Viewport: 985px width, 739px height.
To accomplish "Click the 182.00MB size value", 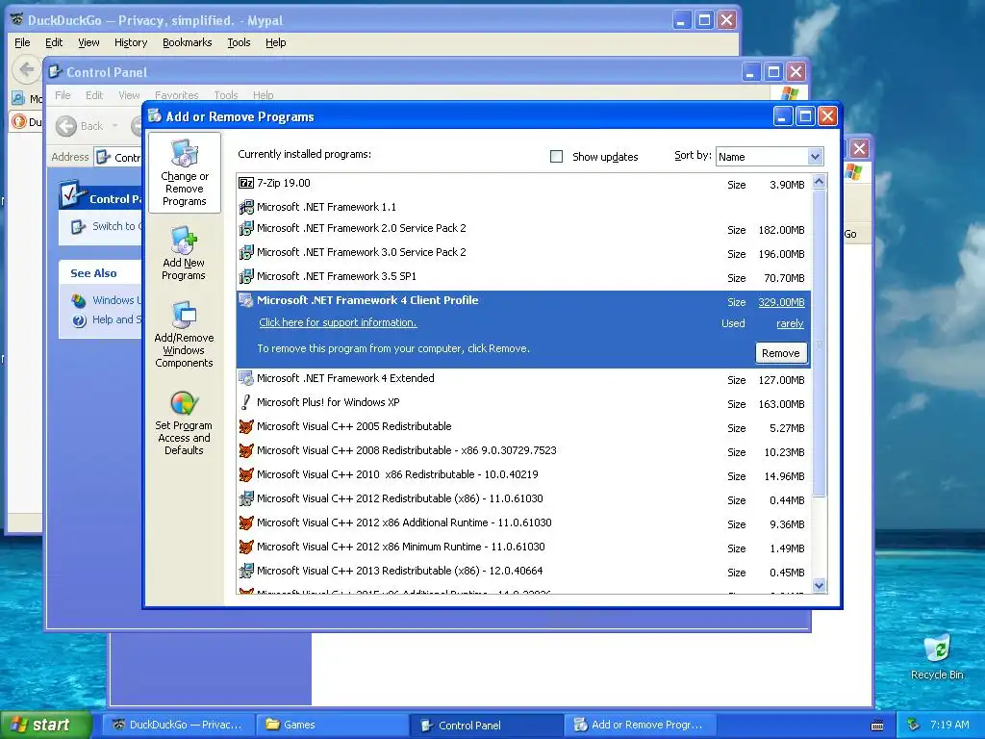I will pyautogui.click(x=781, y=230).
